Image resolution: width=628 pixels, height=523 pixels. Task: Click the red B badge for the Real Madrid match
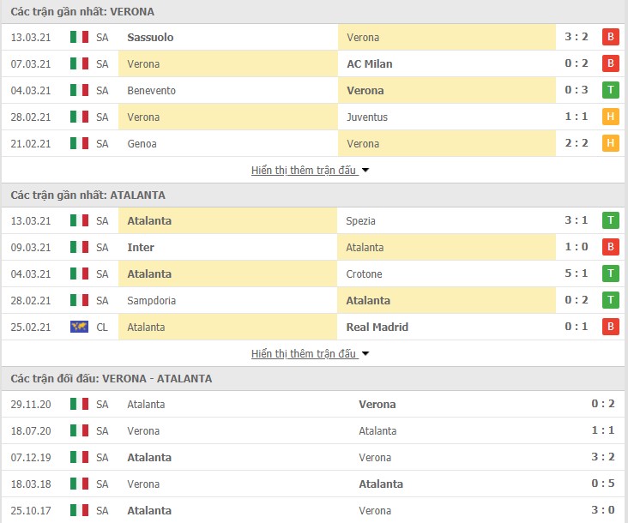click(610, 327)
